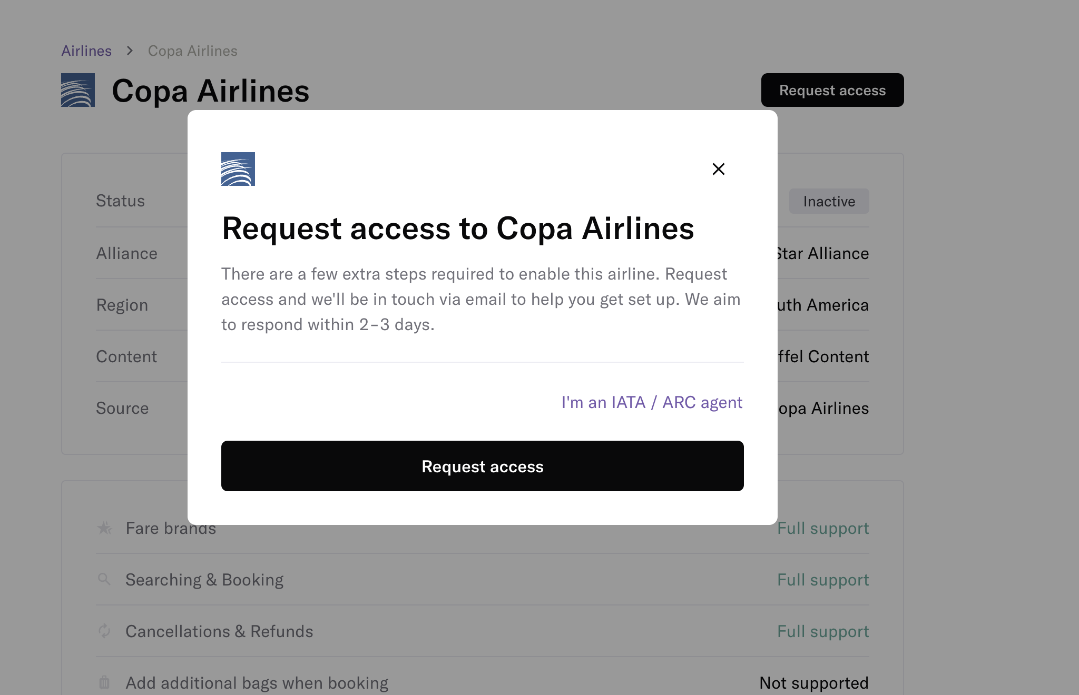
Task: Click the Request access button in page header
Action: pyautogui.click(x=832, y=90)
